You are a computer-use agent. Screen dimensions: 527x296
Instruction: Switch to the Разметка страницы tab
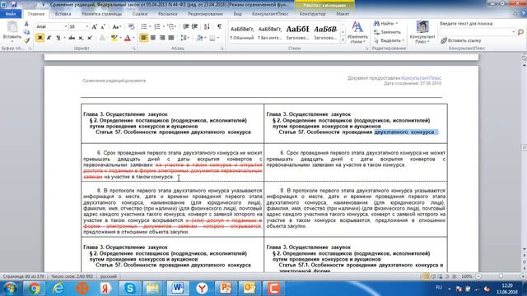pos(102,14)
